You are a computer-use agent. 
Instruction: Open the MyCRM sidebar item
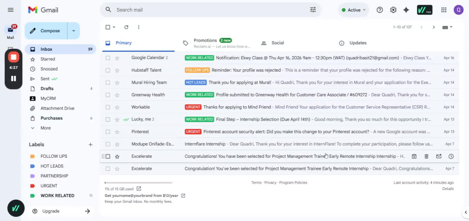click(x=48, y=98)
